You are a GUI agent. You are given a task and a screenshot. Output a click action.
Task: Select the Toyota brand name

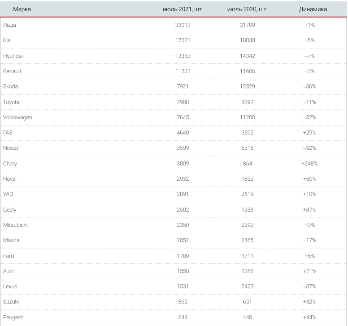(11, 102)
